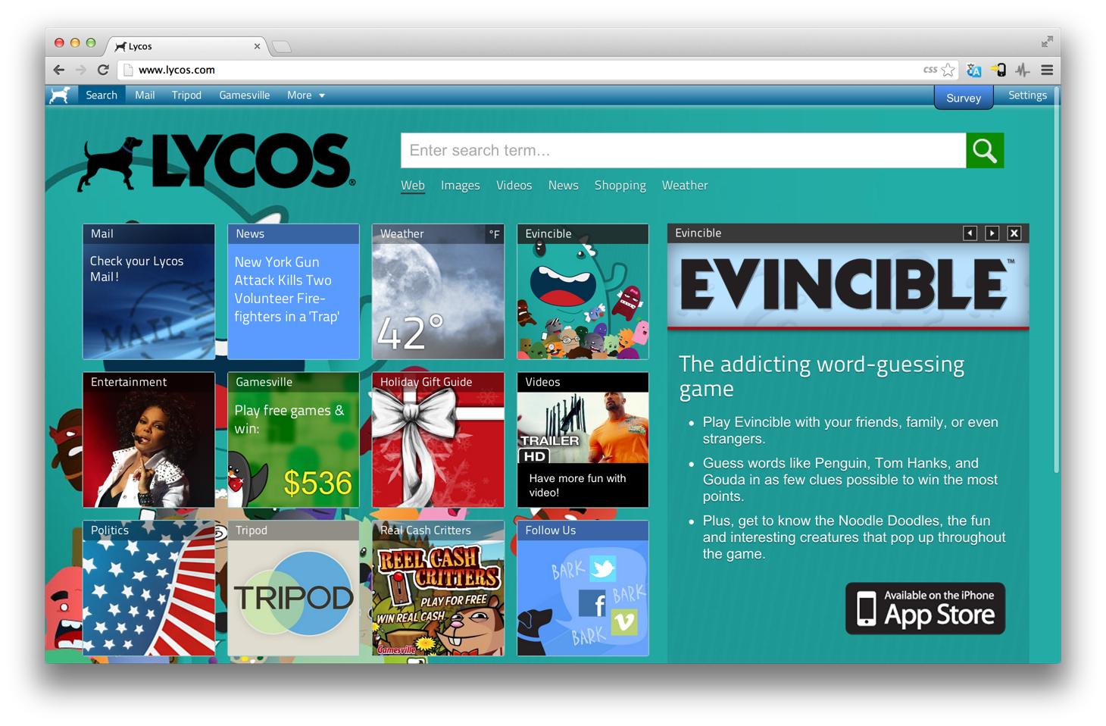Close the Evincible detail panel

click(1014, 233)
